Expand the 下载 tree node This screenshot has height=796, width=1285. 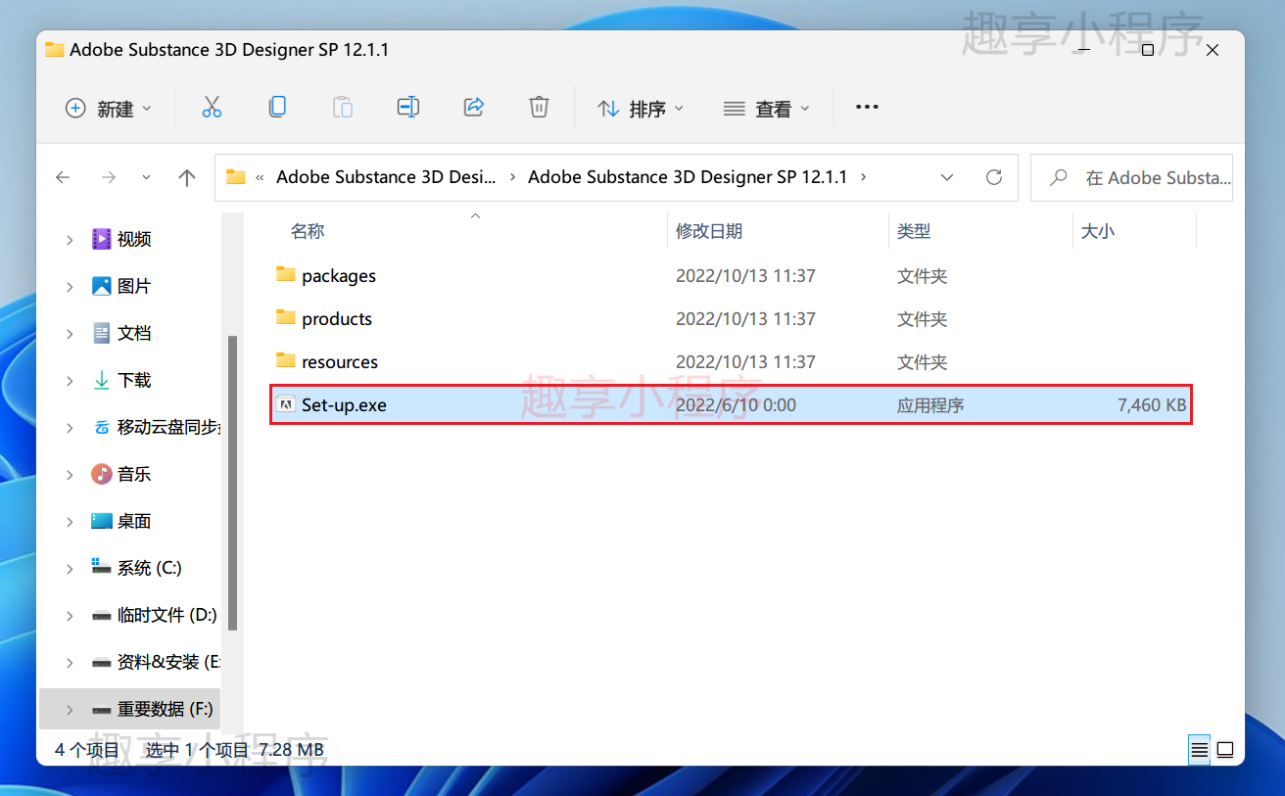point(70,380)
